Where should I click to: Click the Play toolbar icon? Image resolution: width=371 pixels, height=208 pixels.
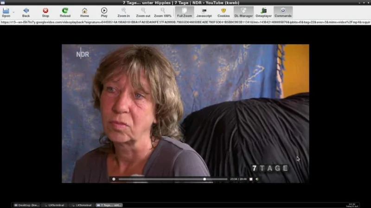point(104,12)
